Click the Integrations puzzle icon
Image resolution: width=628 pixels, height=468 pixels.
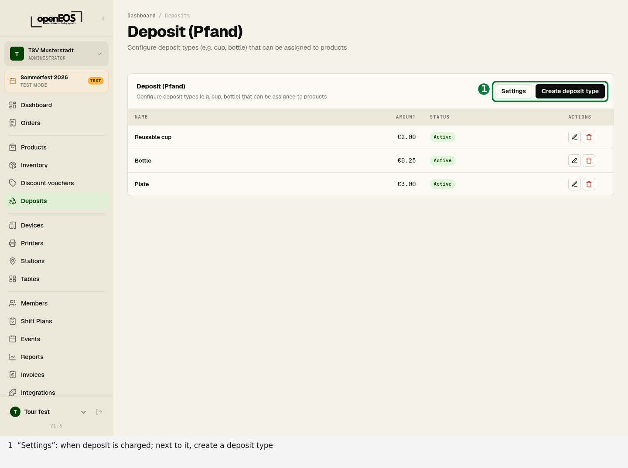13,393
